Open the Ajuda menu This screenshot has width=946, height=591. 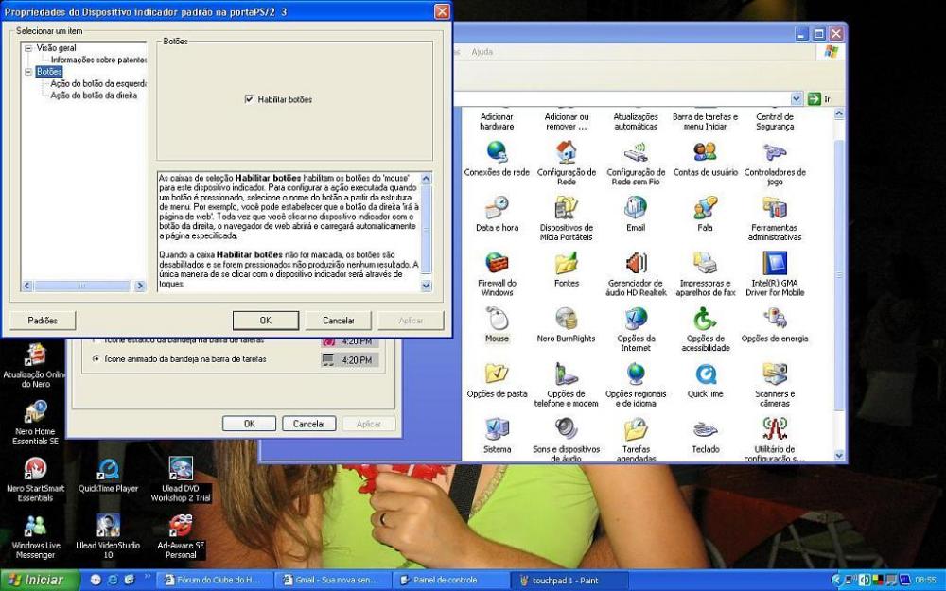click(482, 52)
